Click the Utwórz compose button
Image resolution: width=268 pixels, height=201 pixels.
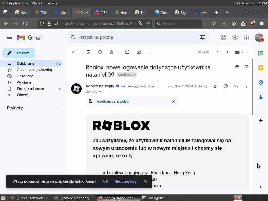point(19,53)
